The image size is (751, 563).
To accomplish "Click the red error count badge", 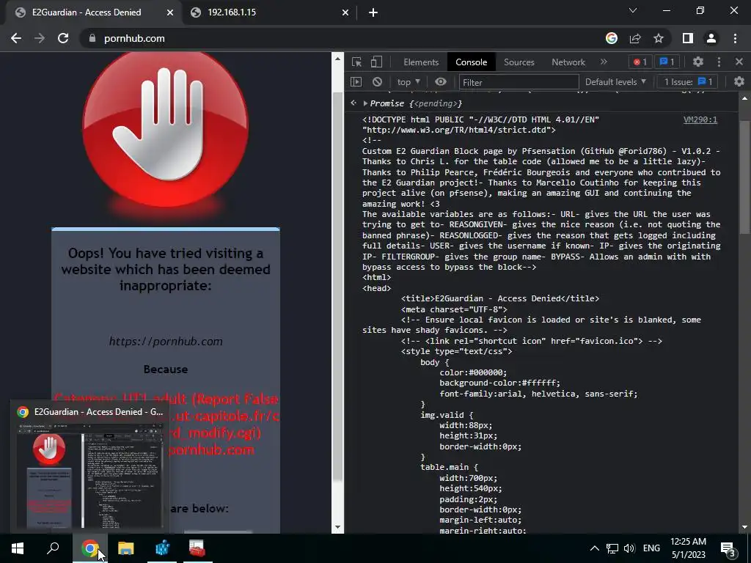I will click(x=640, y=62).
